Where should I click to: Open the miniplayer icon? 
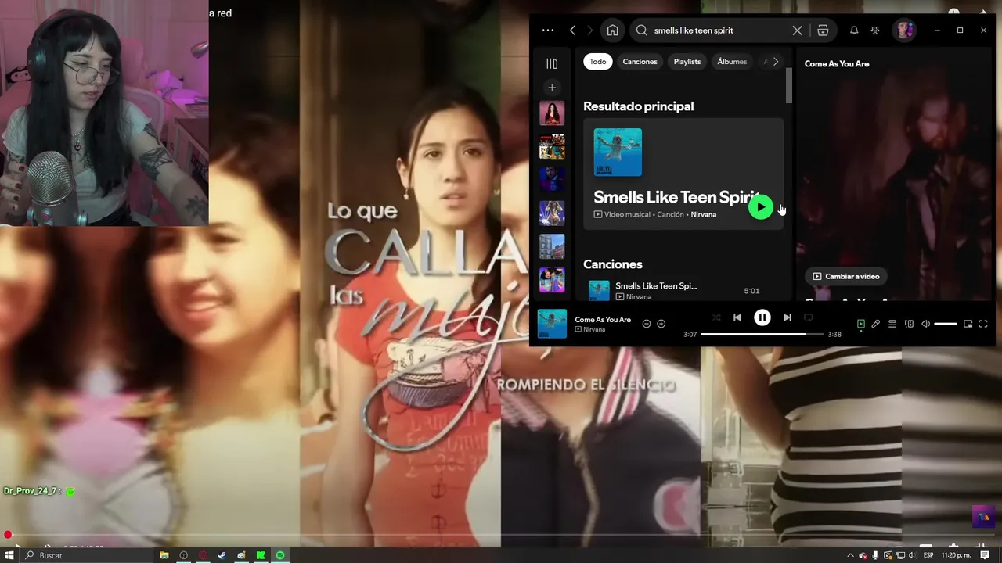click(x=968, y=324)
